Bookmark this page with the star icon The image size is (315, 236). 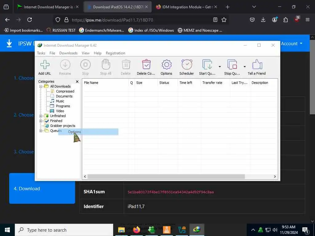tap(224, 20)
